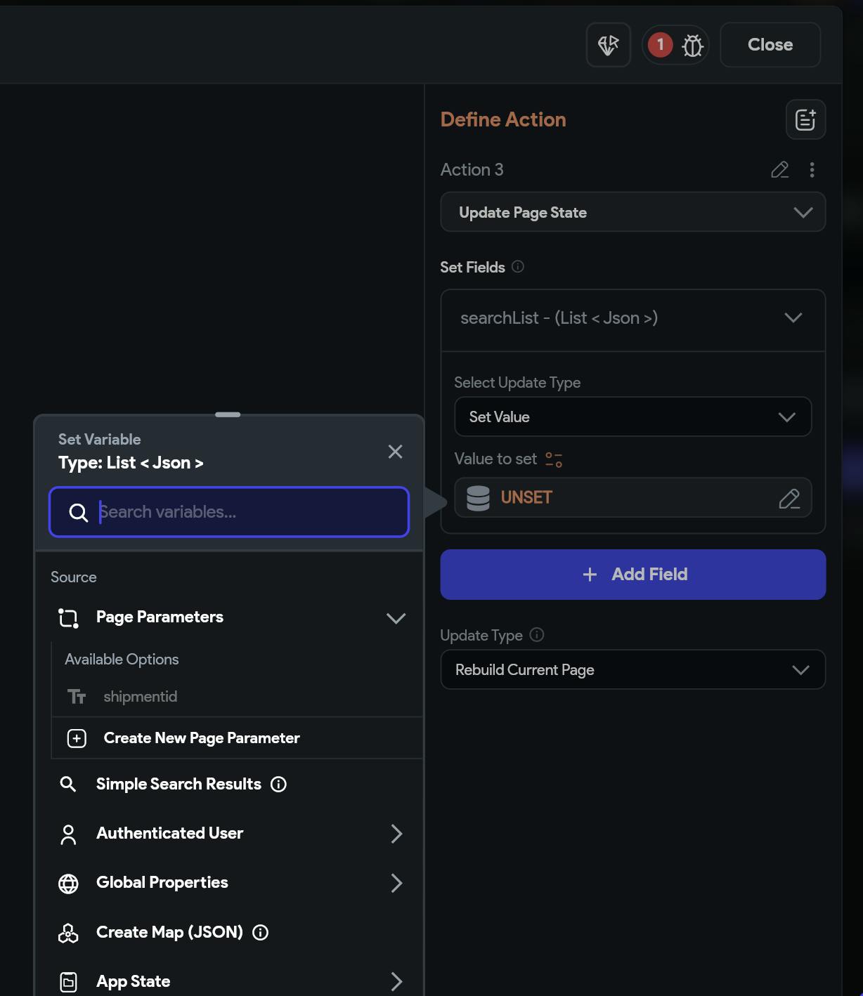Open the searchList field dropdown
Viewport: 863px width, 996px height.
(x=632, y=318)
